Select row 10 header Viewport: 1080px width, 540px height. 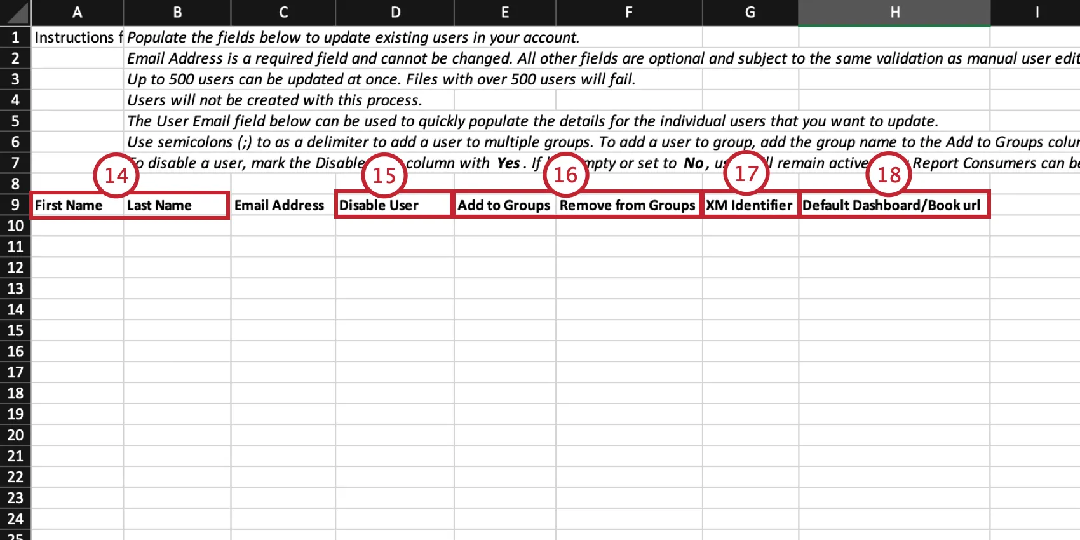pyautogui.click(x=15, y=226)
